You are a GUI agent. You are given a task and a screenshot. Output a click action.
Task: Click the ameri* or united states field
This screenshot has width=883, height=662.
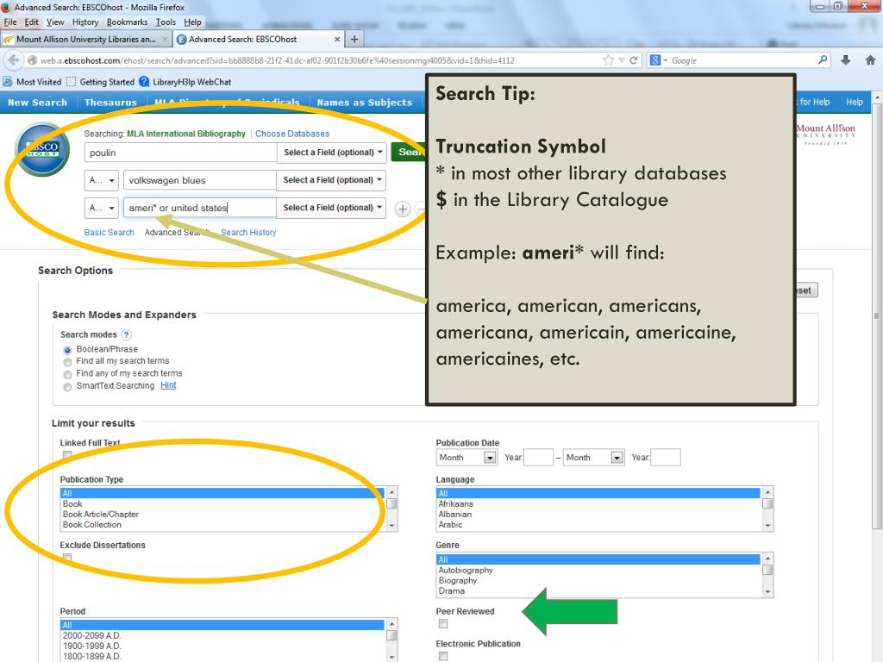(199, 208)
